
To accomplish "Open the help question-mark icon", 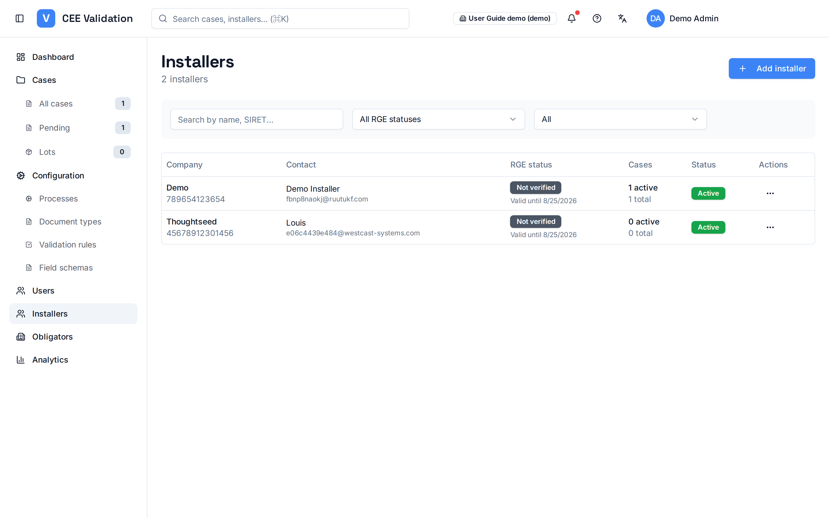I will click(597, 18).
